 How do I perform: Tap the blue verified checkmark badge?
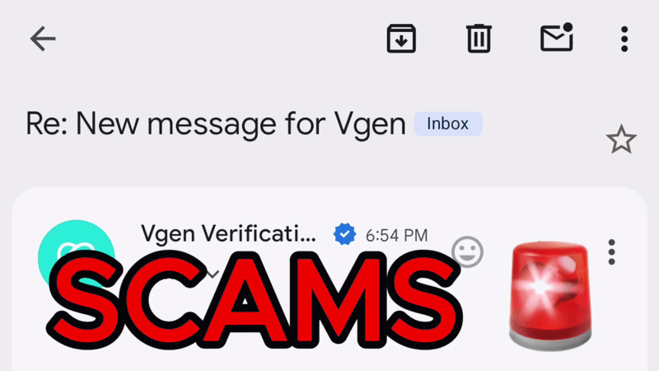point(344,234)
